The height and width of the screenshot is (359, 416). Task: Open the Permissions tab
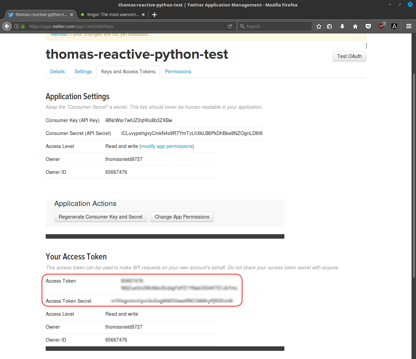[x=178, y=72]
